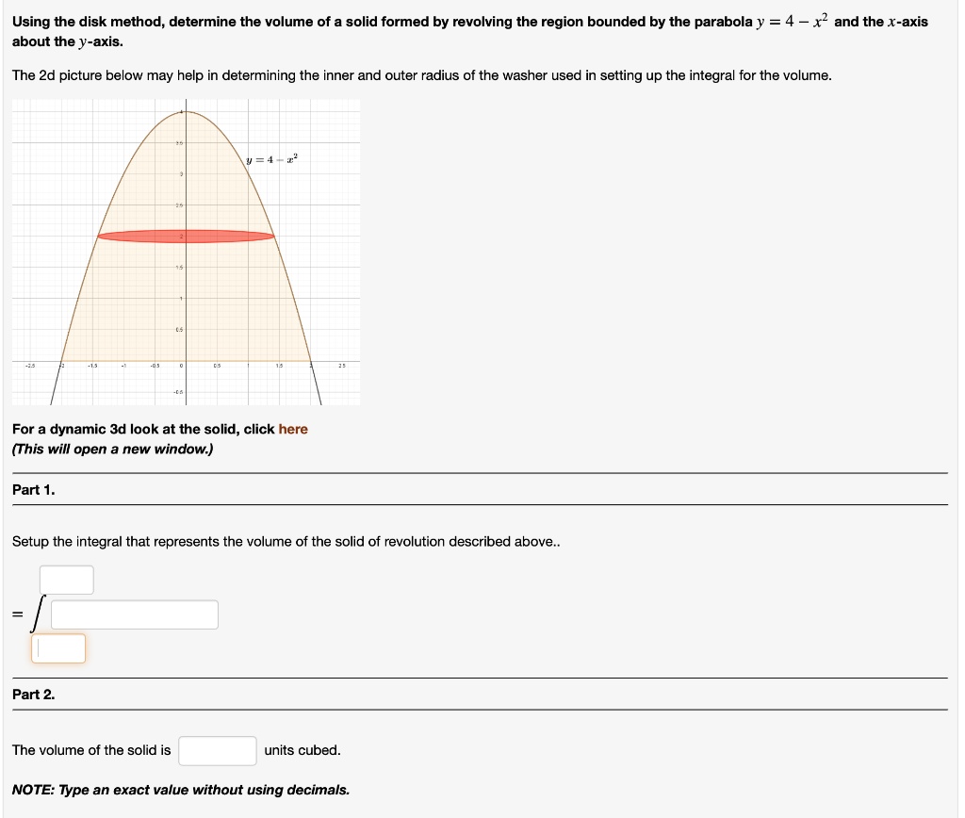Click the vertex point of the parabola
The image size is (965, 818).
pyautogui.click(x=187, y=111)
